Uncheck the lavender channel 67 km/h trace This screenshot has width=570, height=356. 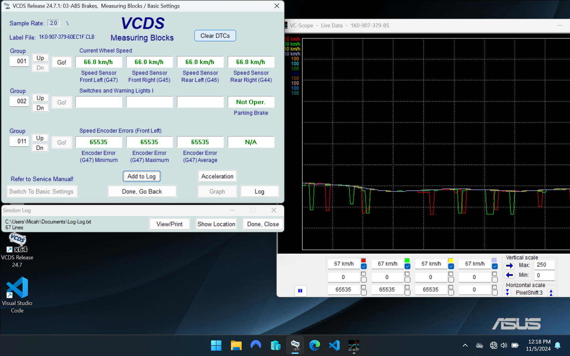tap(495, 266)
